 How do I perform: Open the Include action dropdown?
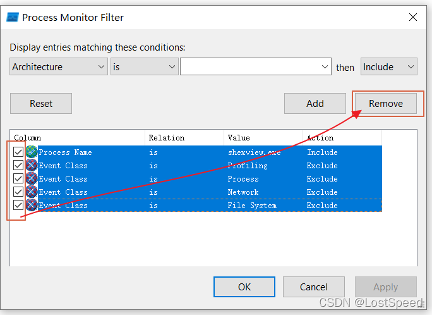[389, 66]
